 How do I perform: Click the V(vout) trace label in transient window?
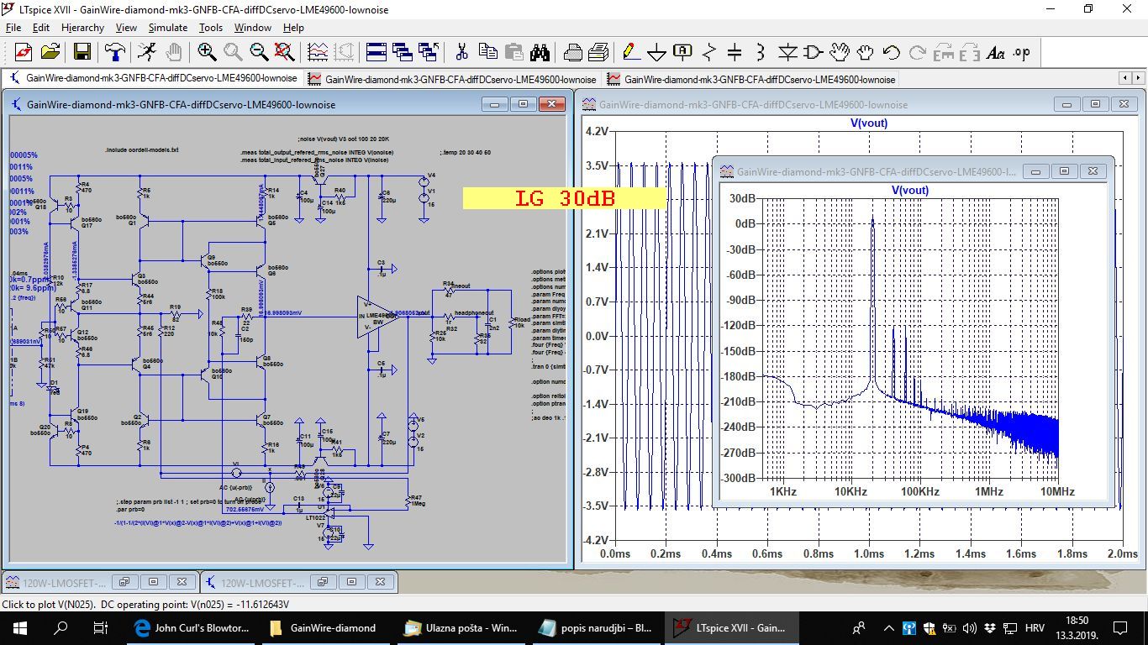click(869, 123)
